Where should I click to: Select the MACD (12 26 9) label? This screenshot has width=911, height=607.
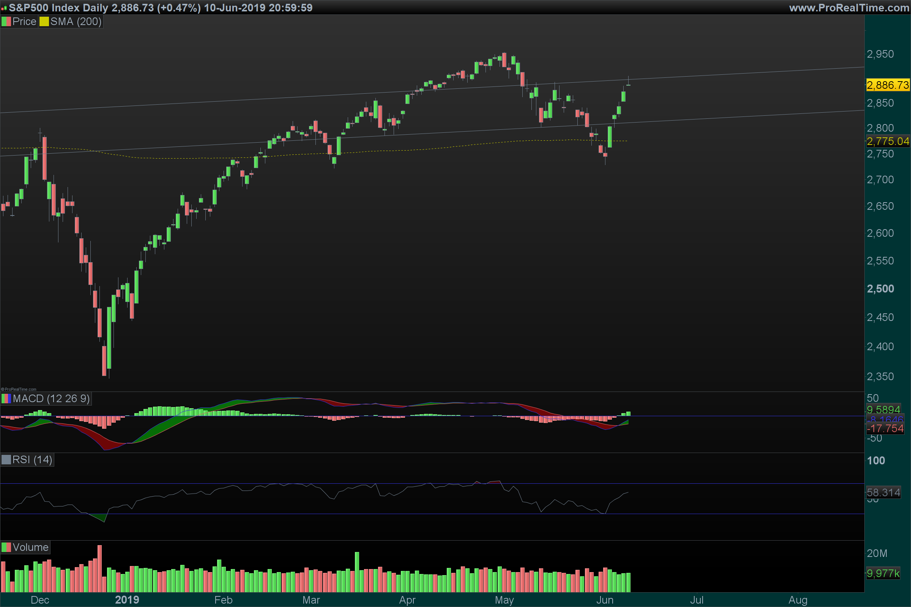51,399
